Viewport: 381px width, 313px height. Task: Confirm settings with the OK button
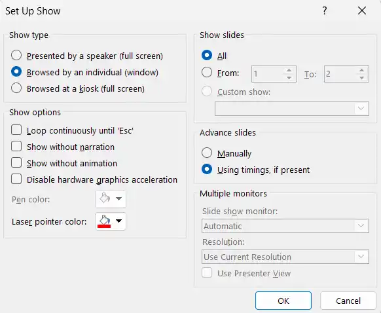coord(283,301)
